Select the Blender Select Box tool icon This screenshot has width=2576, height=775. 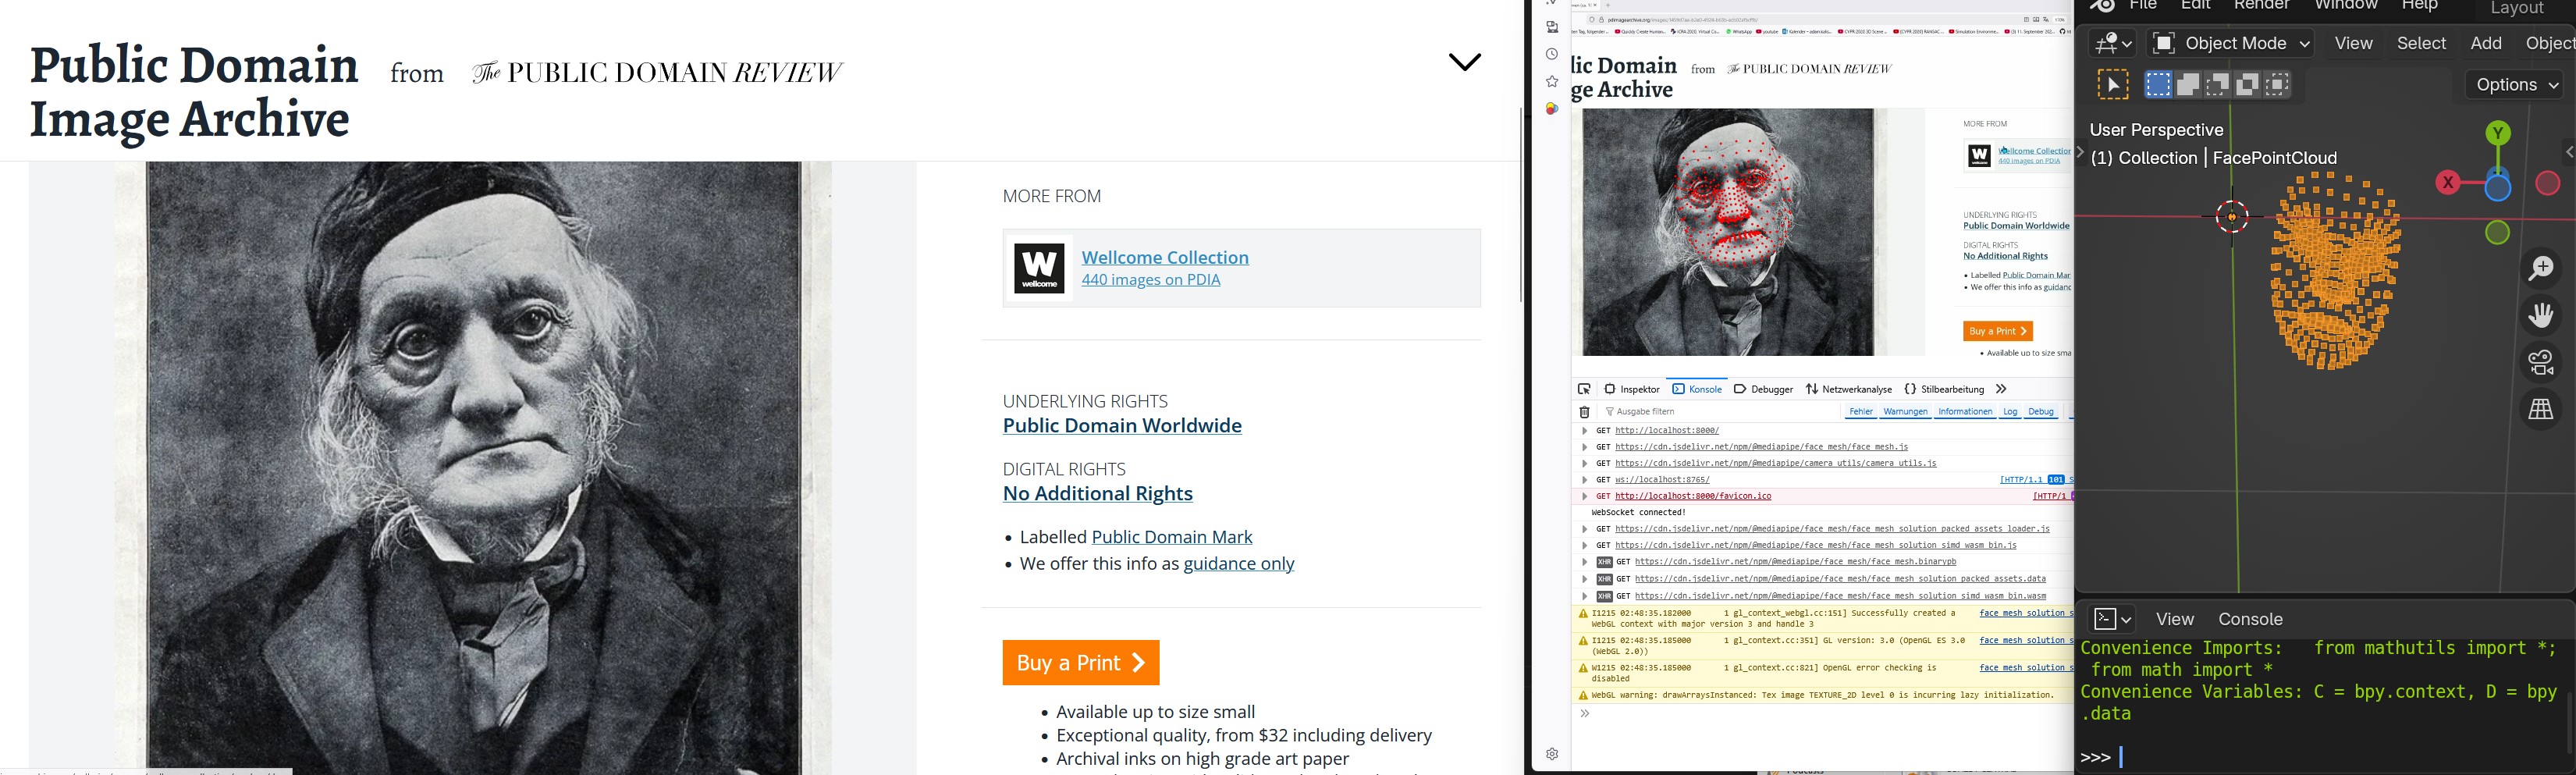(x=2113, y=85)
